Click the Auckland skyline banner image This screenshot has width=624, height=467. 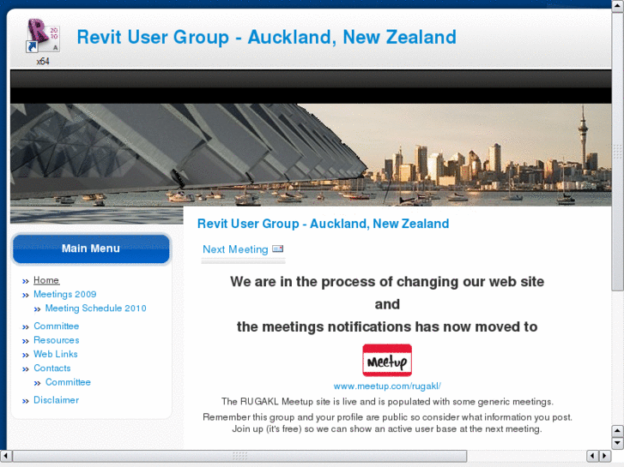point(311,155)
